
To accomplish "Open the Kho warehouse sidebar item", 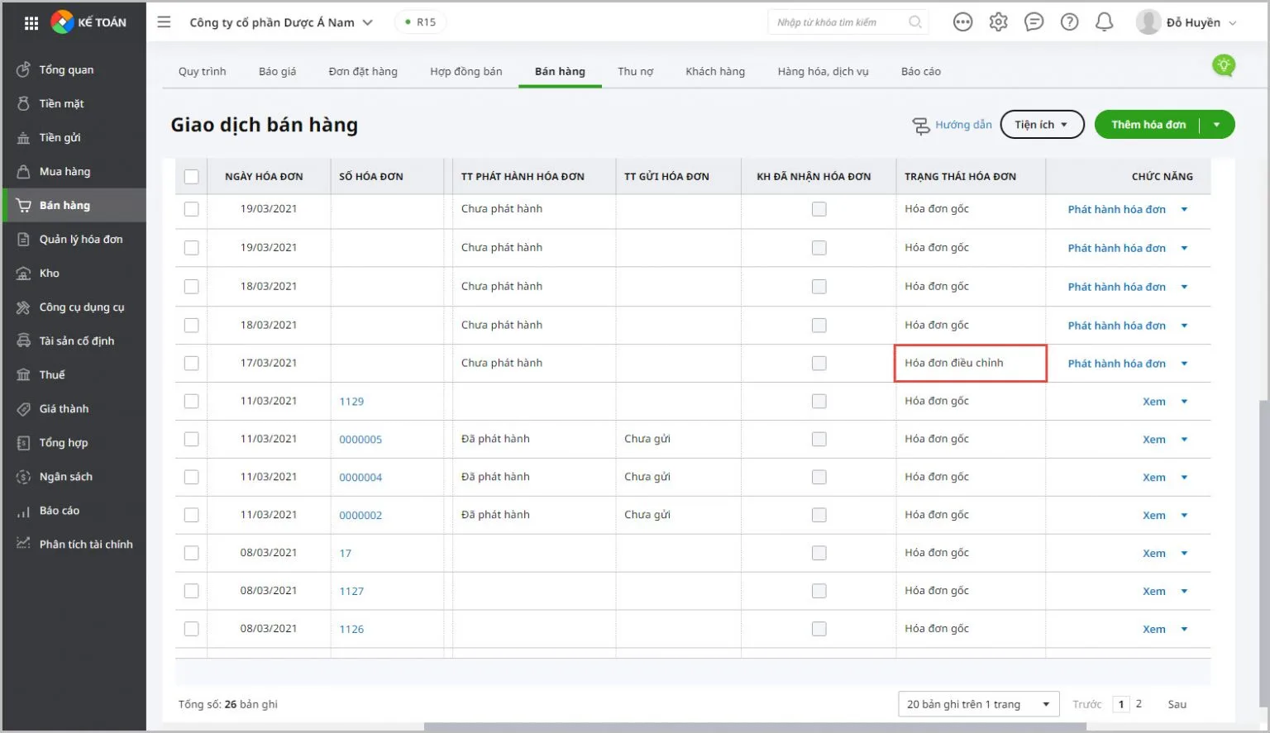I will click(50, 274).
